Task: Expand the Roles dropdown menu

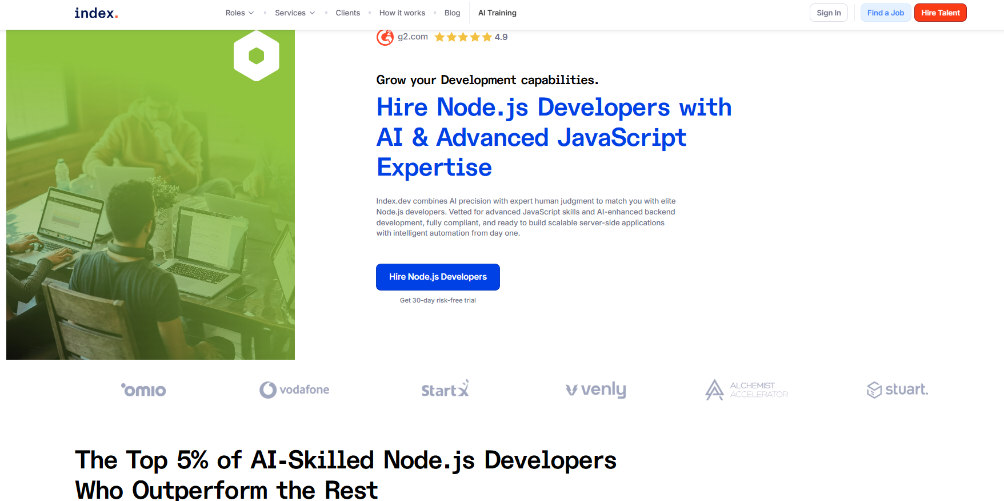Action: pyautogui.click(x=239, y=13)
